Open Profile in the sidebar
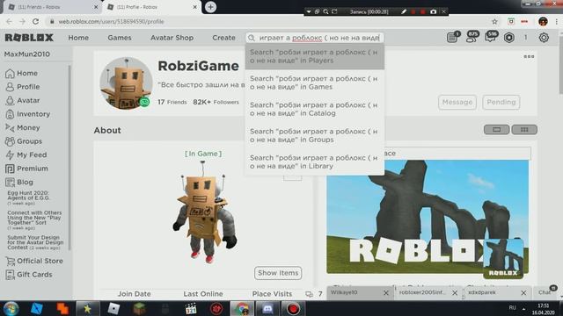The width and height of the screenshot is (563, 316). pos(23,87)
